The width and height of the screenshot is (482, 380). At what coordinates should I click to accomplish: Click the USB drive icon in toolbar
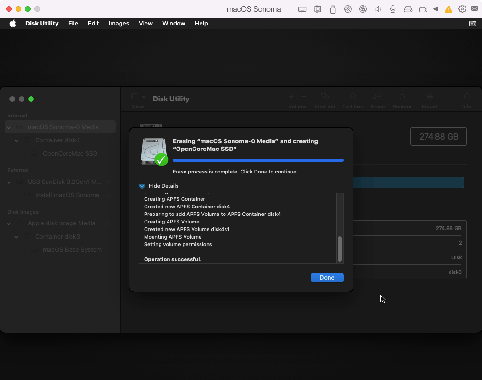(x=333, y=9)
